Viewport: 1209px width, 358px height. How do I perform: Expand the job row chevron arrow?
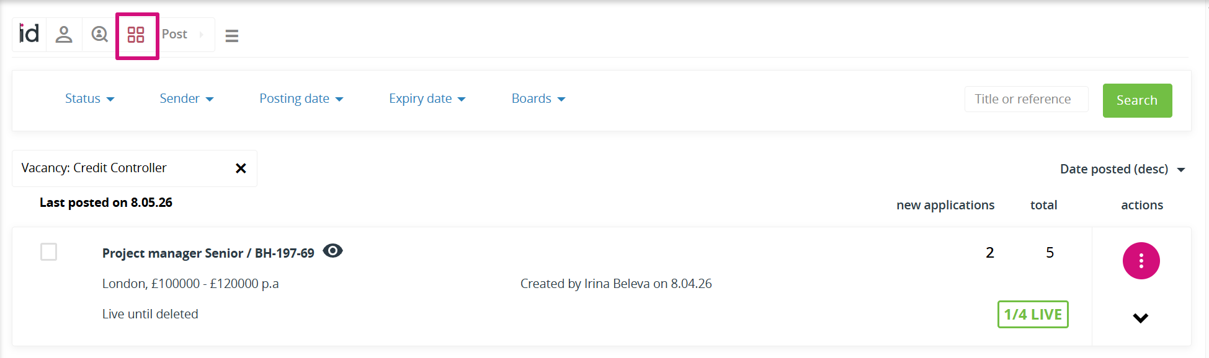pyautogui.click(x=1140, y=318)
